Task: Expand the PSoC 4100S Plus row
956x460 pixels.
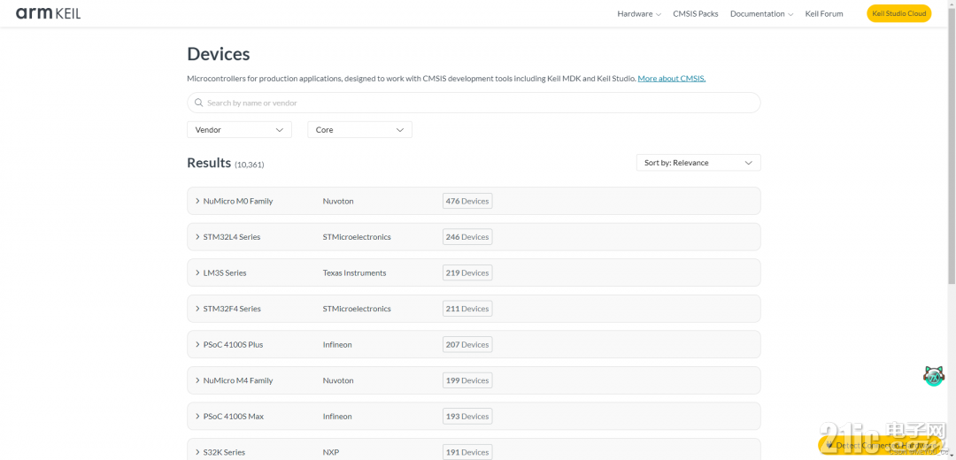Action: pyautogui.click(x=474, y=345)
